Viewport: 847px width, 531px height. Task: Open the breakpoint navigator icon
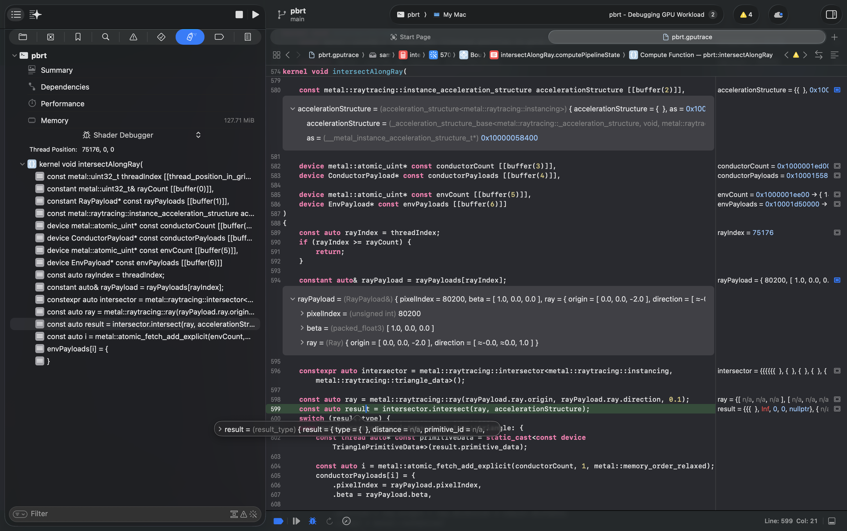click(x=219, y=37)
